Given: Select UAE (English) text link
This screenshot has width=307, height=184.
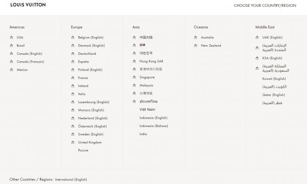Looking at the screenshot, I should tap(272, 37).
